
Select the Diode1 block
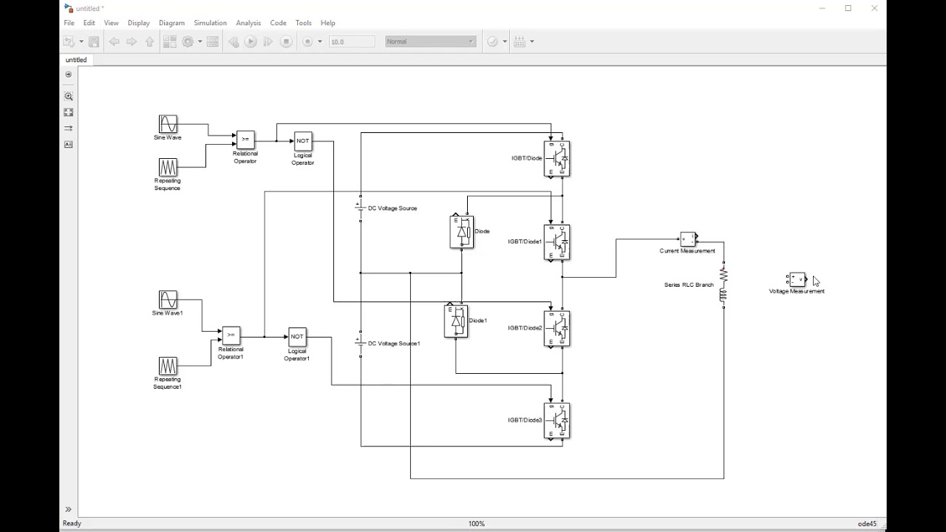[x=456, y=321]
